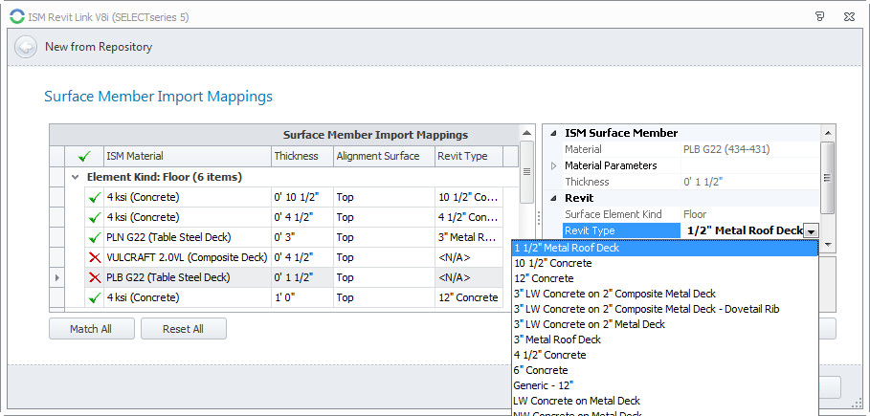Click the Reset All button

tap(184, 329)
